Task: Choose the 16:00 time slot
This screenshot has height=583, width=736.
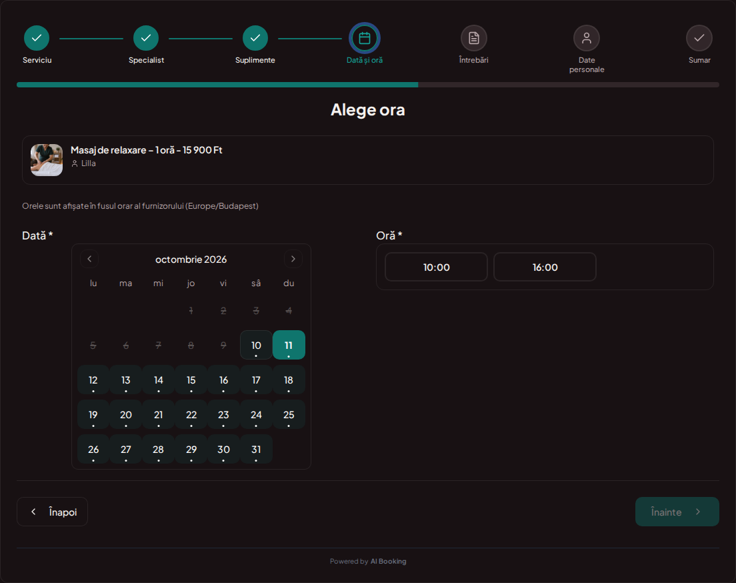Action: point(545,267)
